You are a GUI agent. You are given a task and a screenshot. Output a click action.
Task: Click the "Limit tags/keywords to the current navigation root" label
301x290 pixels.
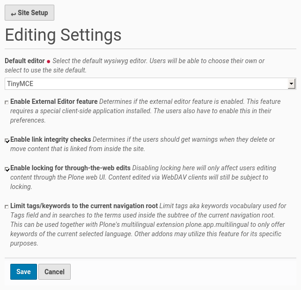(84, 206)
